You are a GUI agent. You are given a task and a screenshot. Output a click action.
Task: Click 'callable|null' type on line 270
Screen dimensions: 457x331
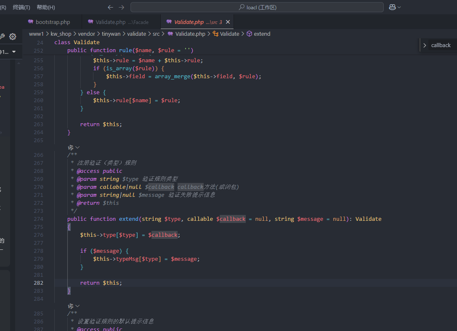point(121,187)
